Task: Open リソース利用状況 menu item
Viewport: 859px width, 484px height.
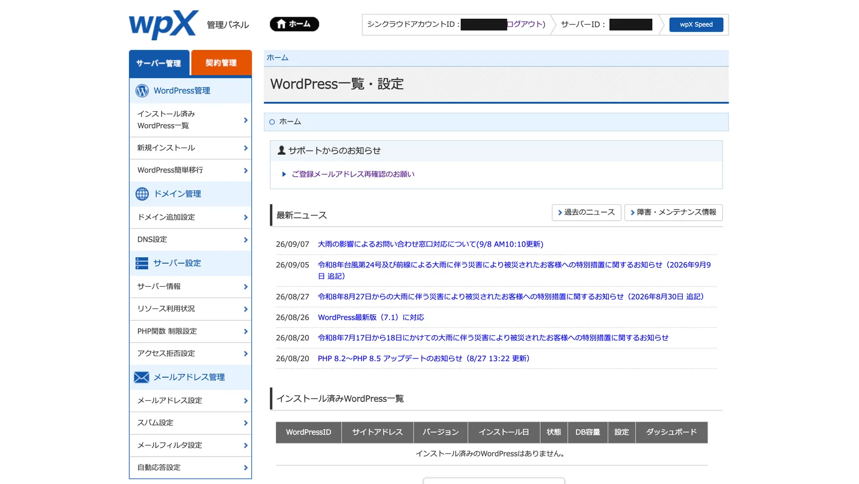Action: [x=191, y=309]
